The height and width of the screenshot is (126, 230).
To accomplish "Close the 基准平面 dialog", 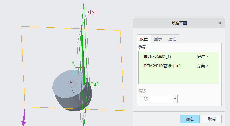I will 220,23.
